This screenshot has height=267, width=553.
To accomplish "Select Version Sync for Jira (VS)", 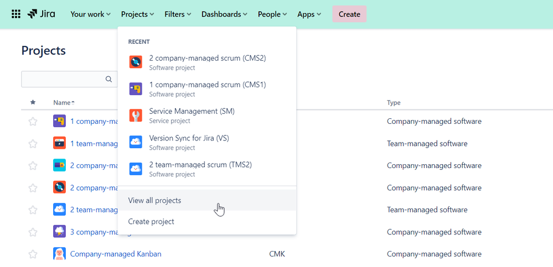I will point(207,142).
